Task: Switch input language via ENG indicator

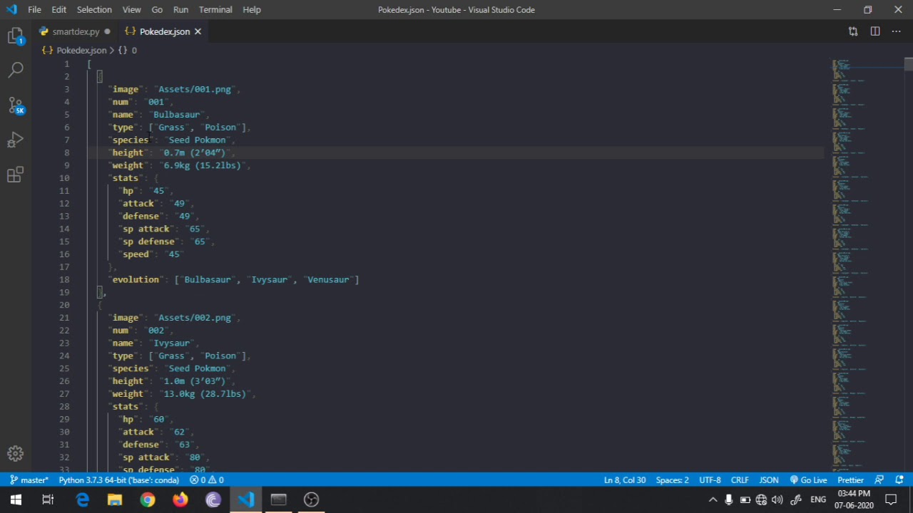Action: click(818, 499)
